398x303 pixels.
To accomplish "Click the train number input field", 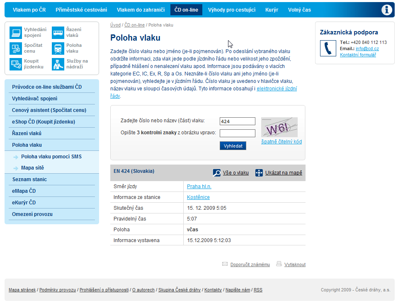I will coord(237,121).
